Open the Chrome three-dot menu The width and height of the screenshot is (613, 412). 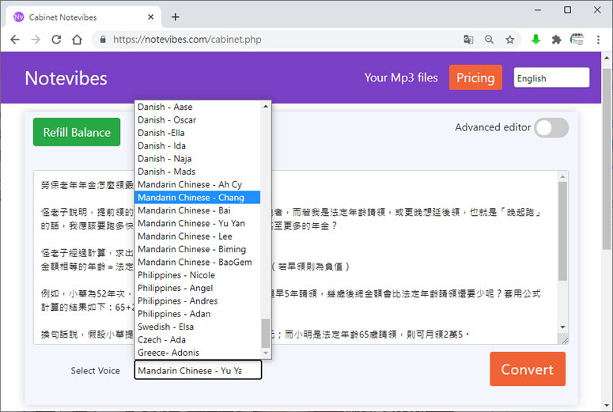coord(598,40)
